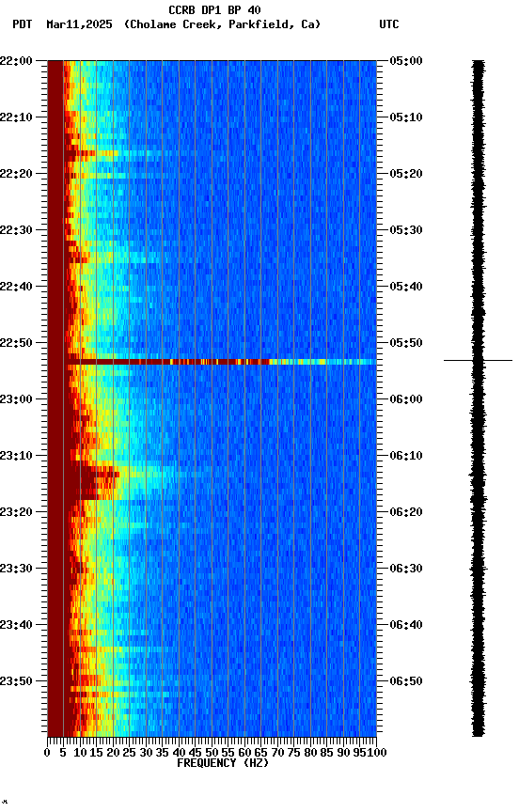Click the 70 Hz frequency axis label
Image resolution: width=519 pixels, height=812 pixels.
(277, 754)
